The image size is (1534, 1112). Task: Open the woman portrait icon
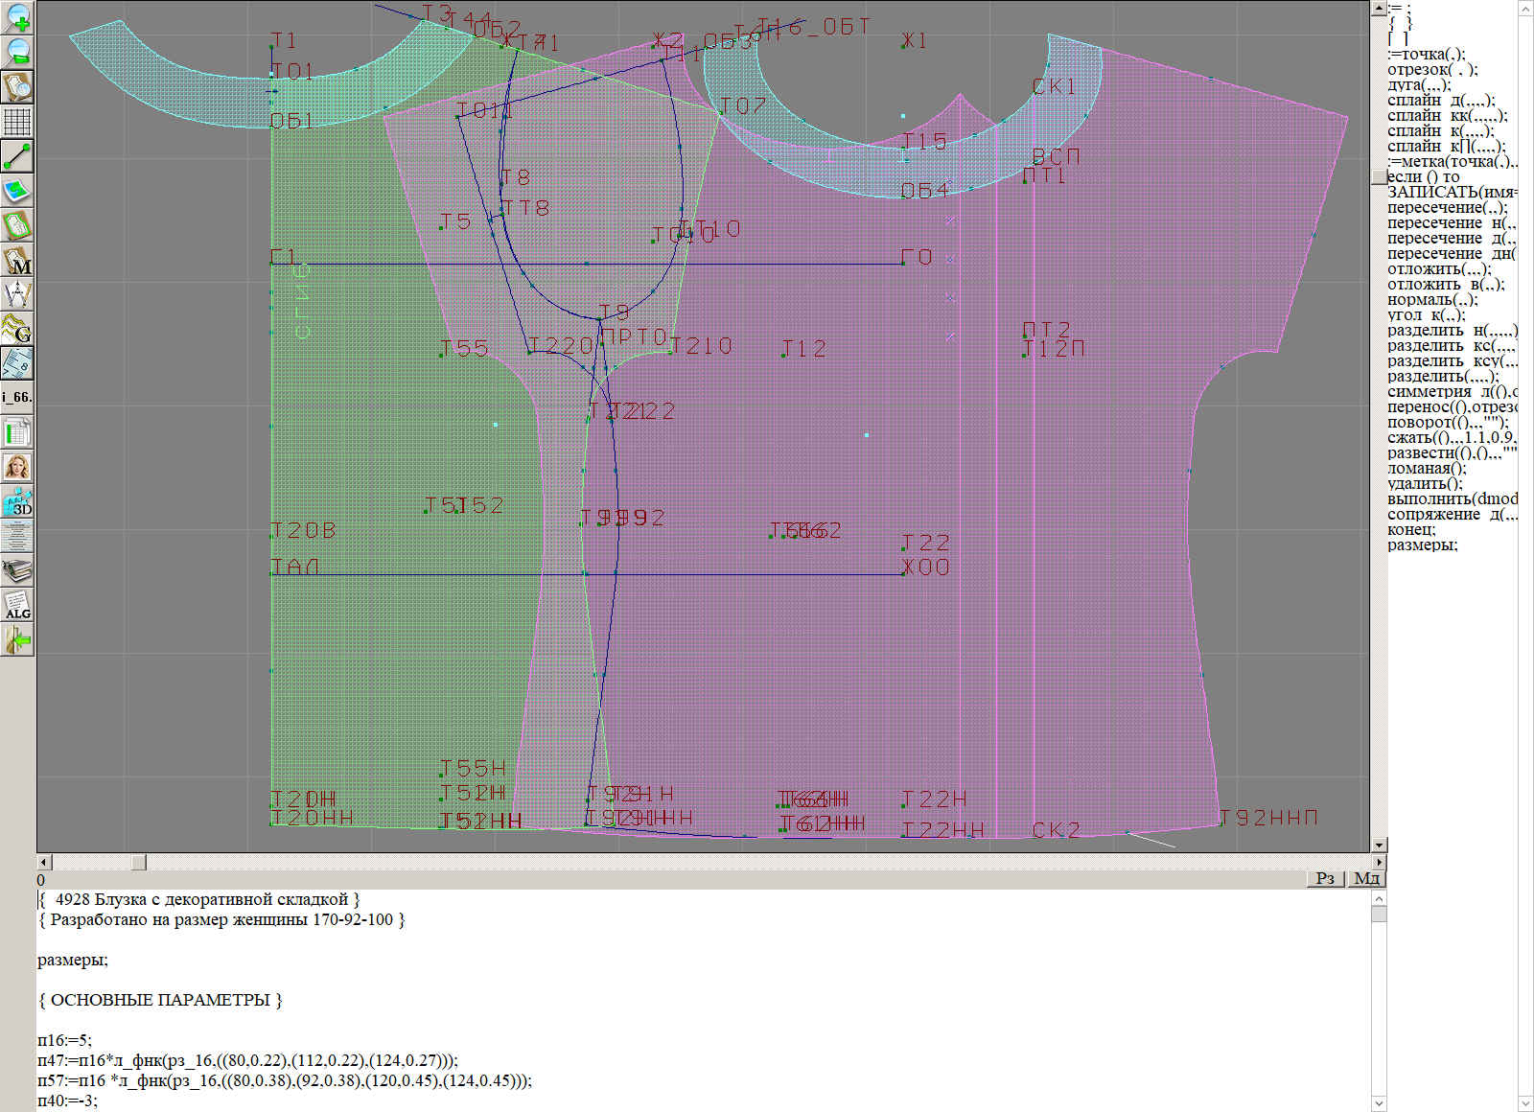pyautogui.click(x=17, y=467)
